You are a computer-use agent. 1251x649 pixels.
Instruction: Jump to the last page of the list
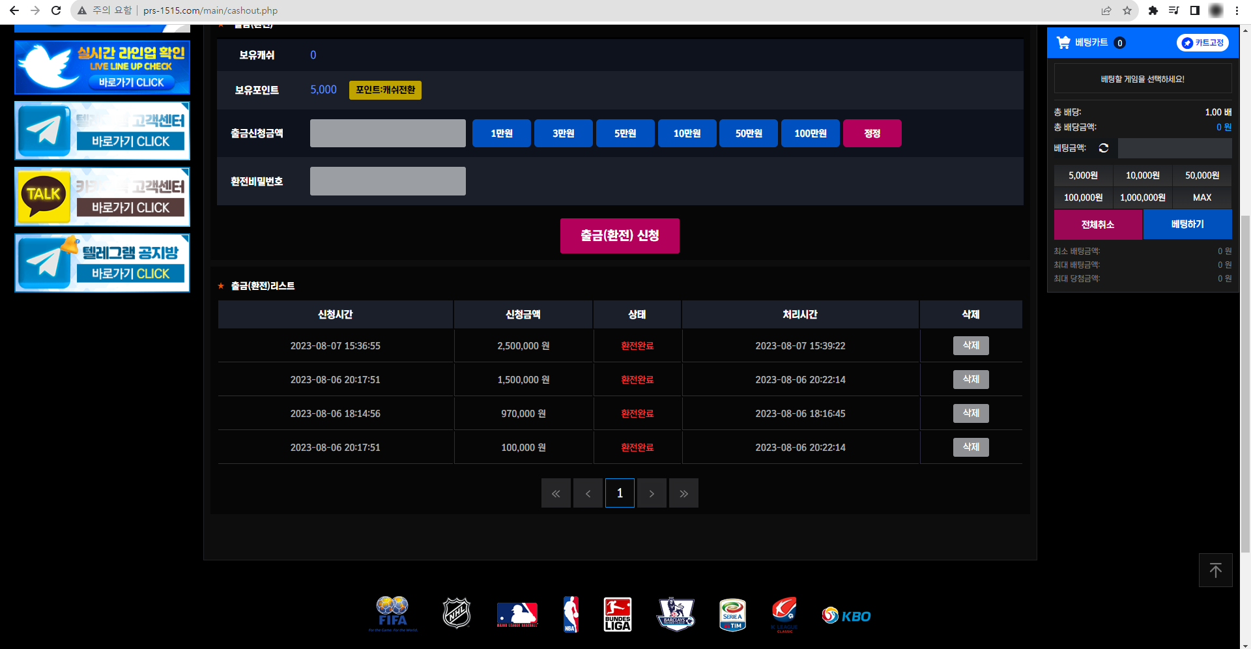point(683,493)
